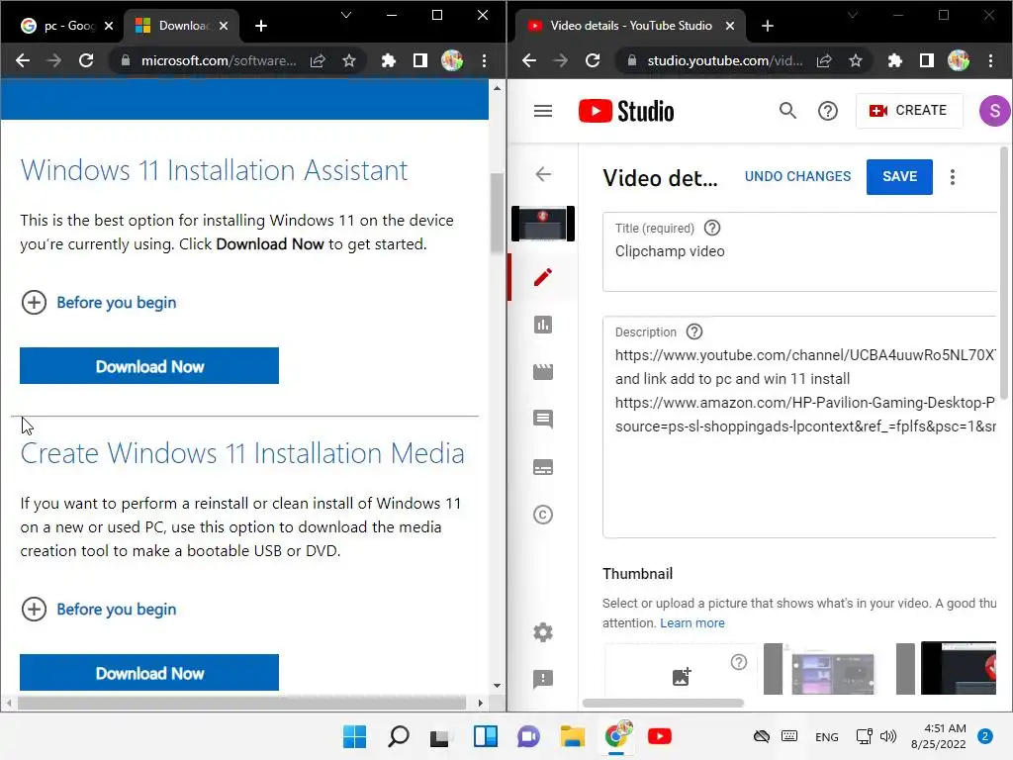Select the Details pencil icon in sidebar
This screenshot has height=760, width=1013.
coord(543,277)
